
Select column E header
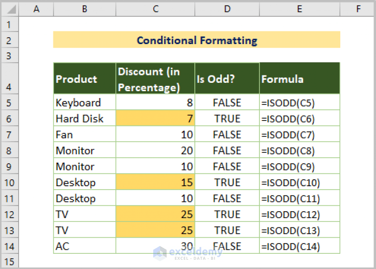click(300, 9)
